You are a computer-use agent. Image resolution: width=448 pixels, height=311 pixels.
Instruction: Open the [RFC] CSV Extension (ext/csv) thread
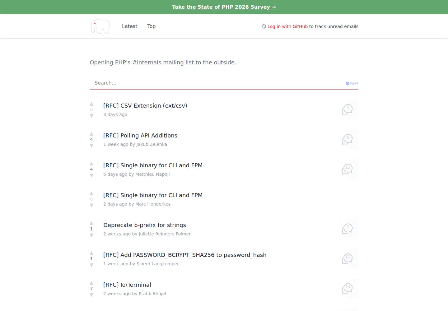tap(145, 106)
